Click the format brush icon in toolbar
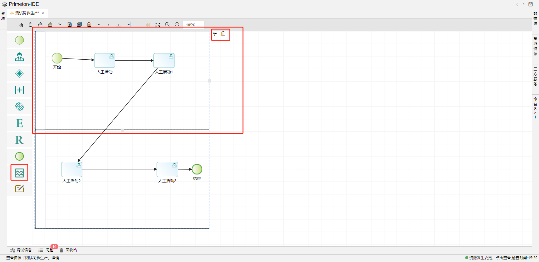 click(50, 25)
